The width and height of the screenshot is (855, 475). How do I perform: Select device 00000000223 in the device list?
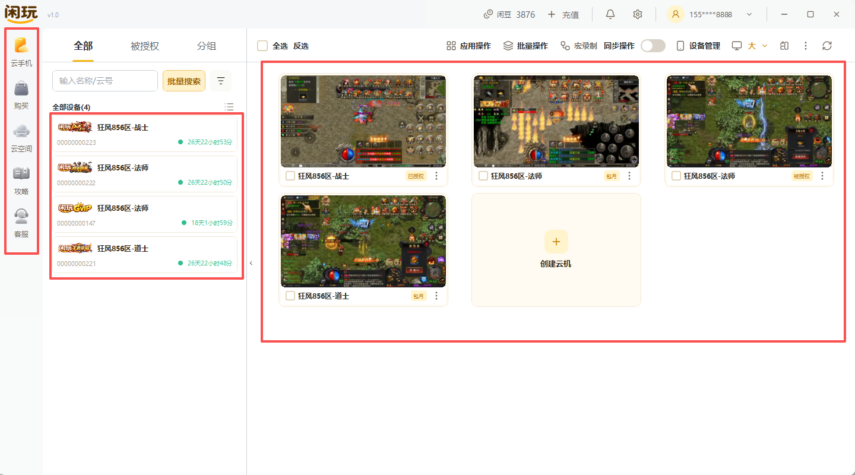point(146,134)
